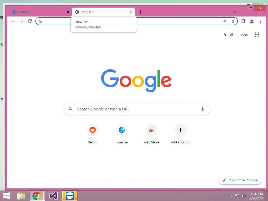Open the Windows Start button
Image resolution: width=268 pixels, height=201 pixels.
pos(6,196)
